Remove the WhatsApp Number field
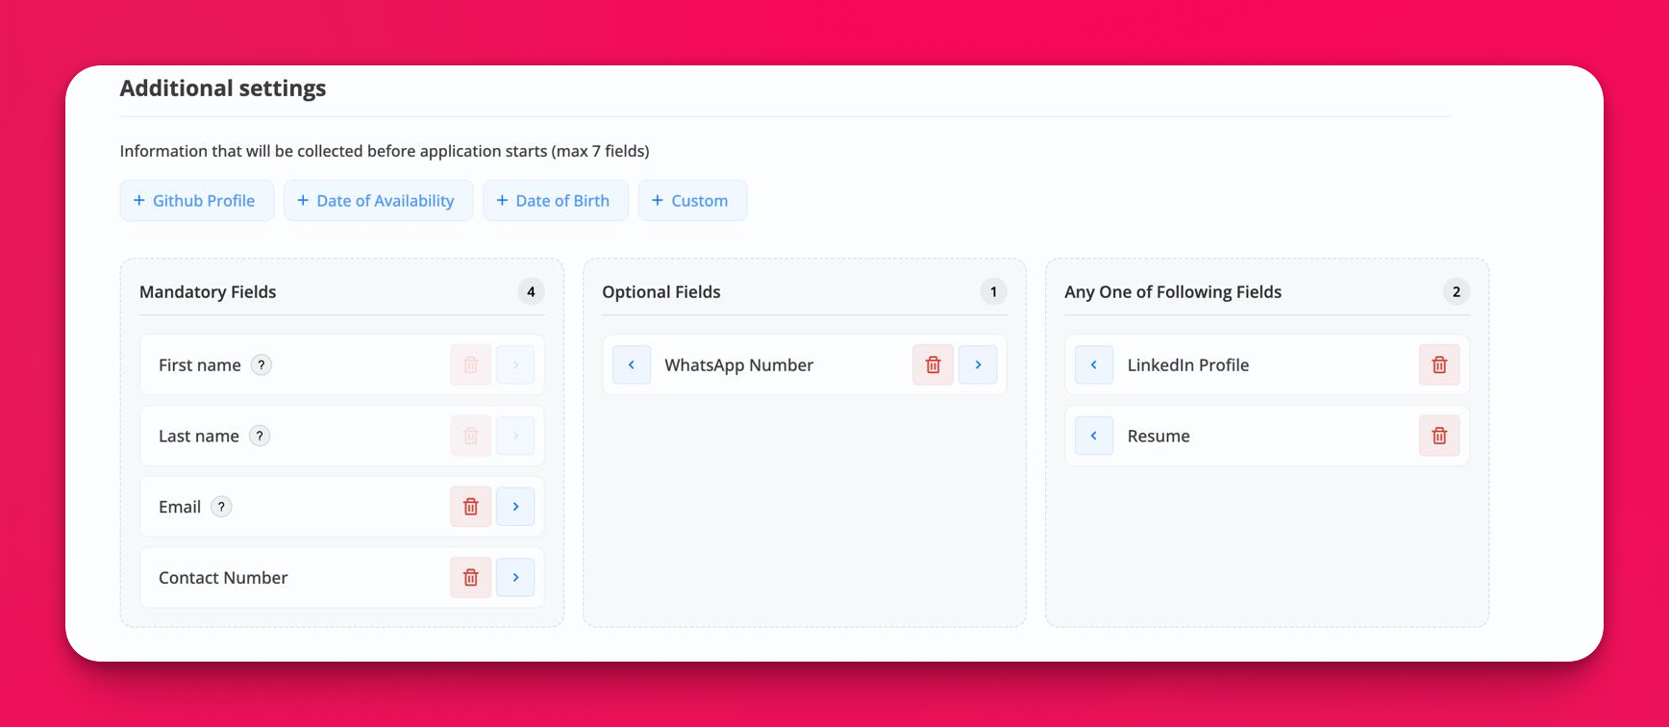The width and height of the screenshot is (1669, 727). [x=933, y=365]
